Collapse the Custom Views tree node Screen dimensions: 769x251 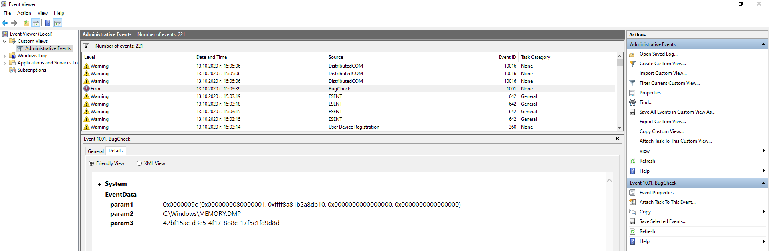point(5,41)
